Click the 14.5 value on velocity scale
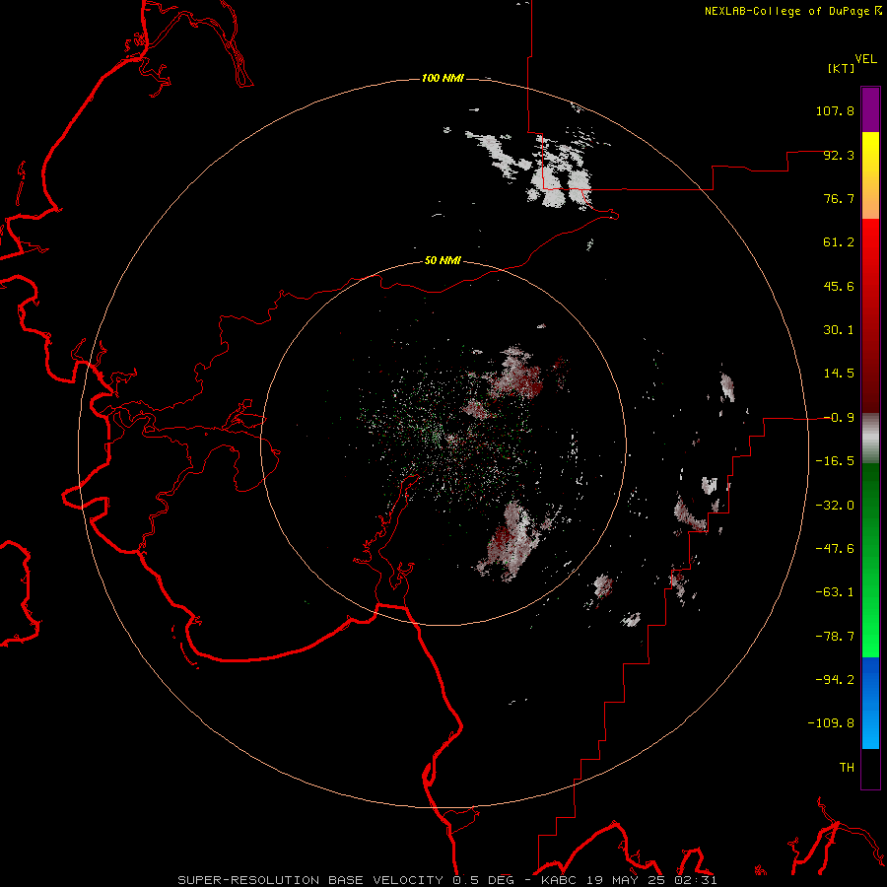Viewport: 887px width, 887px height. 839,374
